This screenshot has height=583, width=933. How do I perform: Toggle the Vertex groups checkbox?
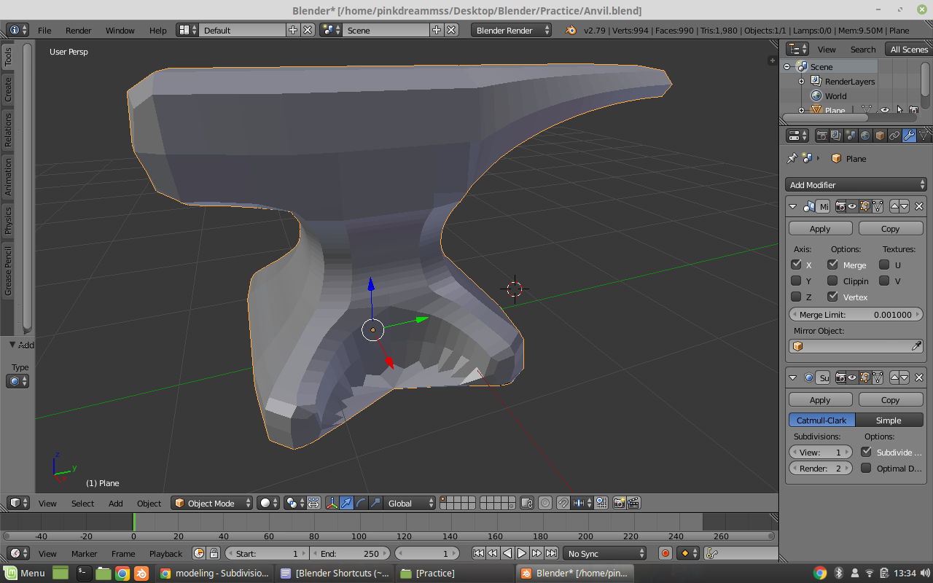click(832, 297)
